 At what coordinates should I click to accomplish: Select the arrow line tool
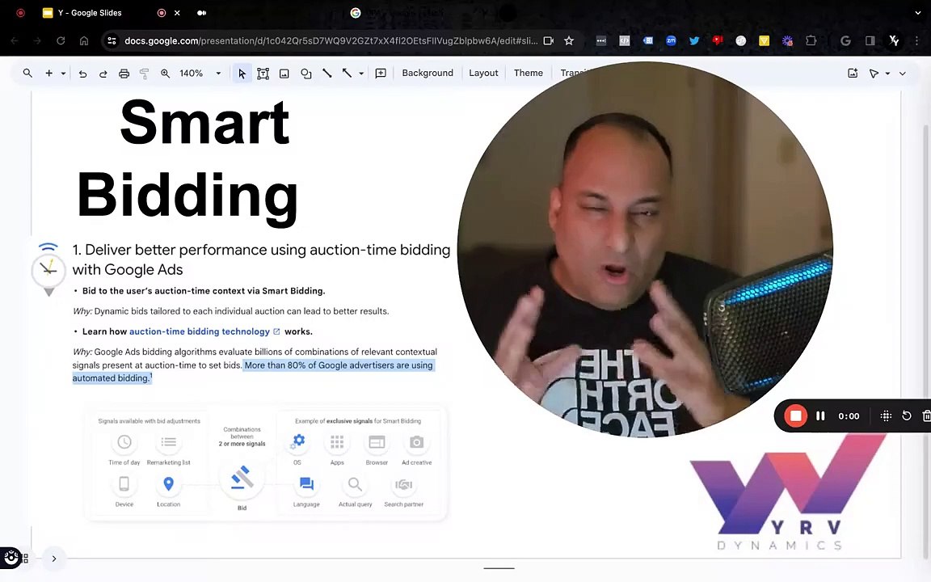(347, 73)
